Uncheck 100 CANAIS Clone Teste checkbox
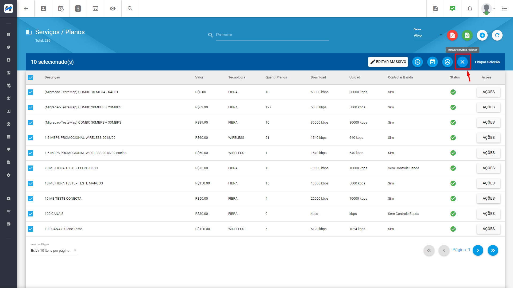The image size is (513, 288). [x=30, y=229]
